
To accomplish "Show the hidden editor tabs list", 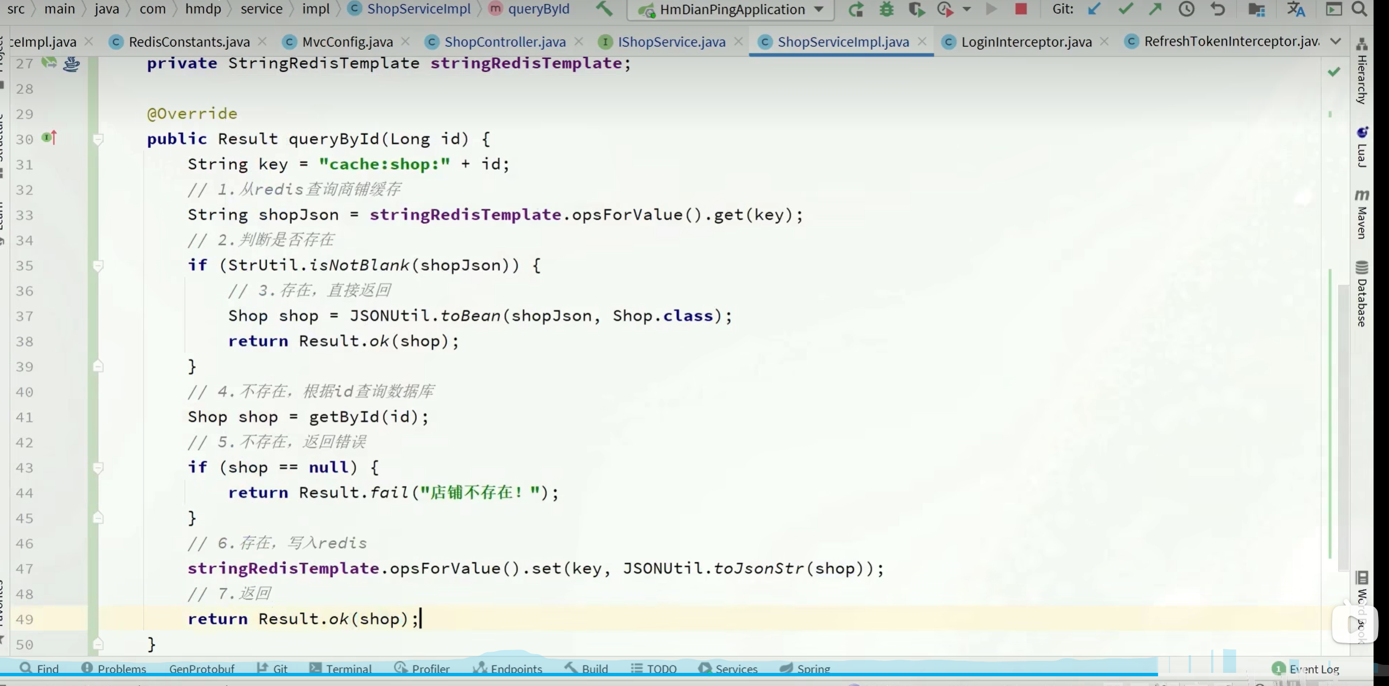I will [1336, 42].
